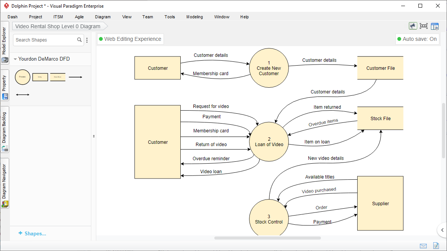Open the panel layout switcher icon
Screen dimensions: 447x251
[435, 26]
